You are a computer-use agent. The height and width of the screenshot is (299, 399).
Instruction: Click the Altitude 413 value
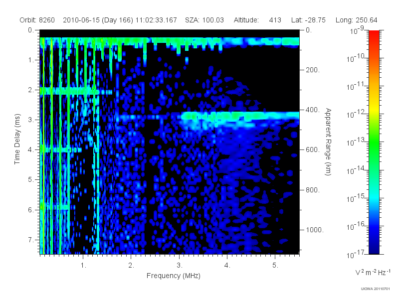275,20
